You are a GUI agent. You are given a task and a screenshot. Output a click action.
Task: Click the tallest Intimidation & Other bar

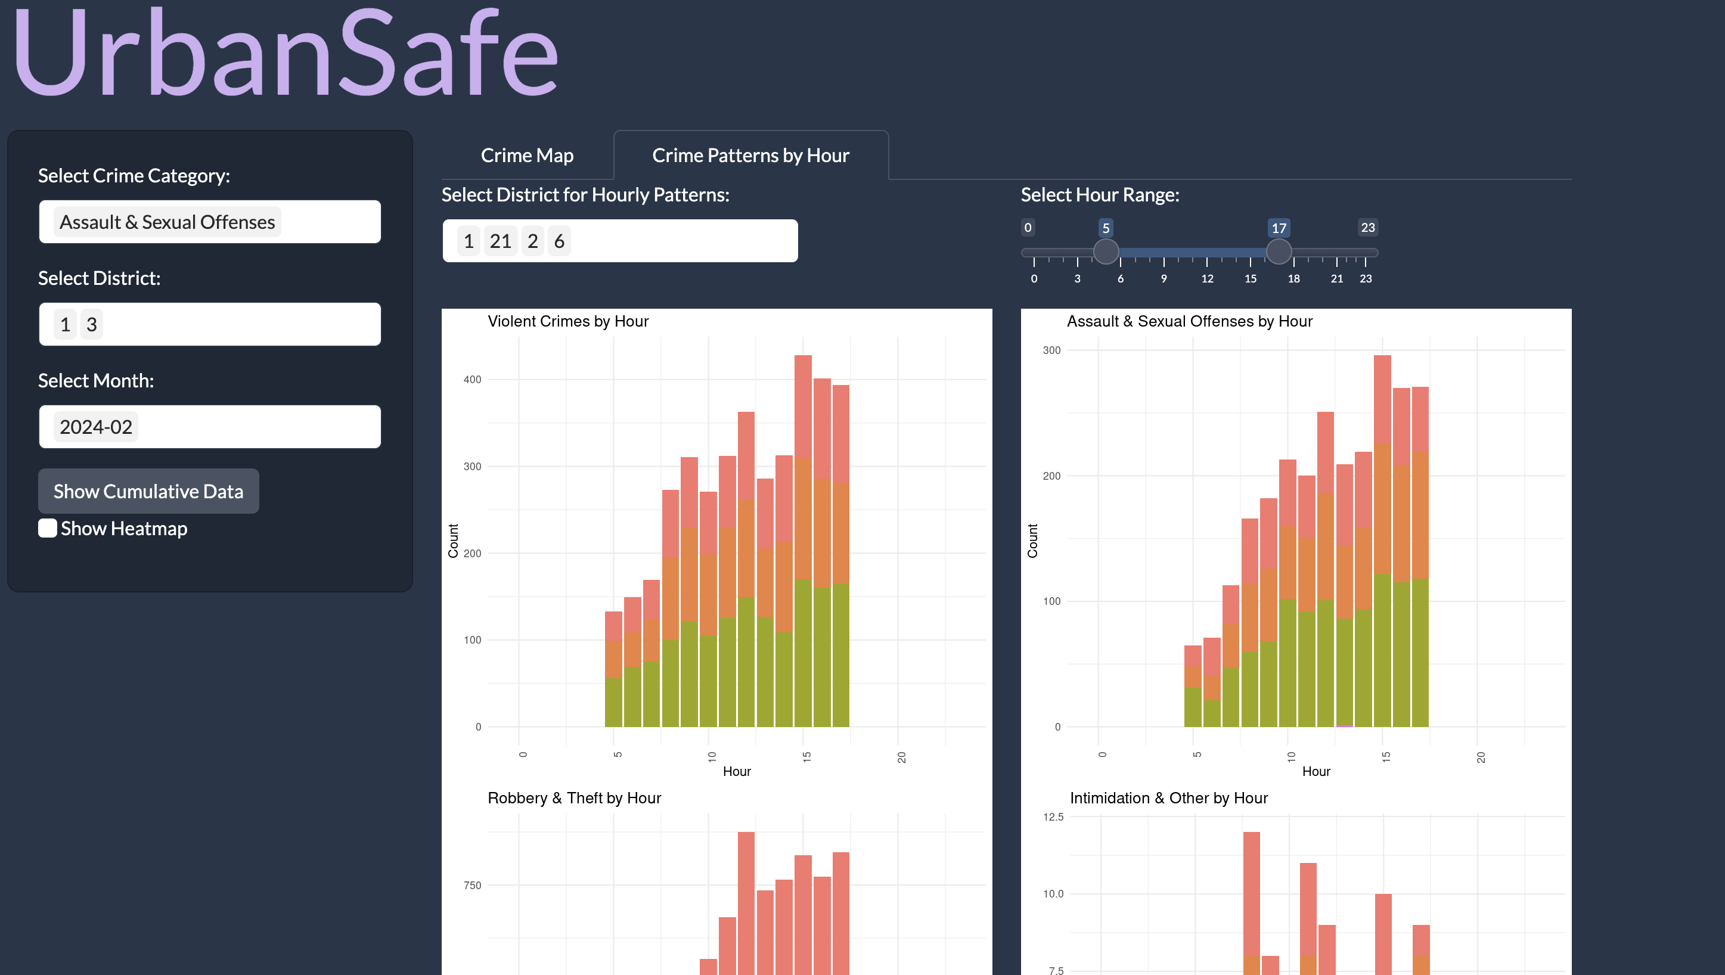1251,898
